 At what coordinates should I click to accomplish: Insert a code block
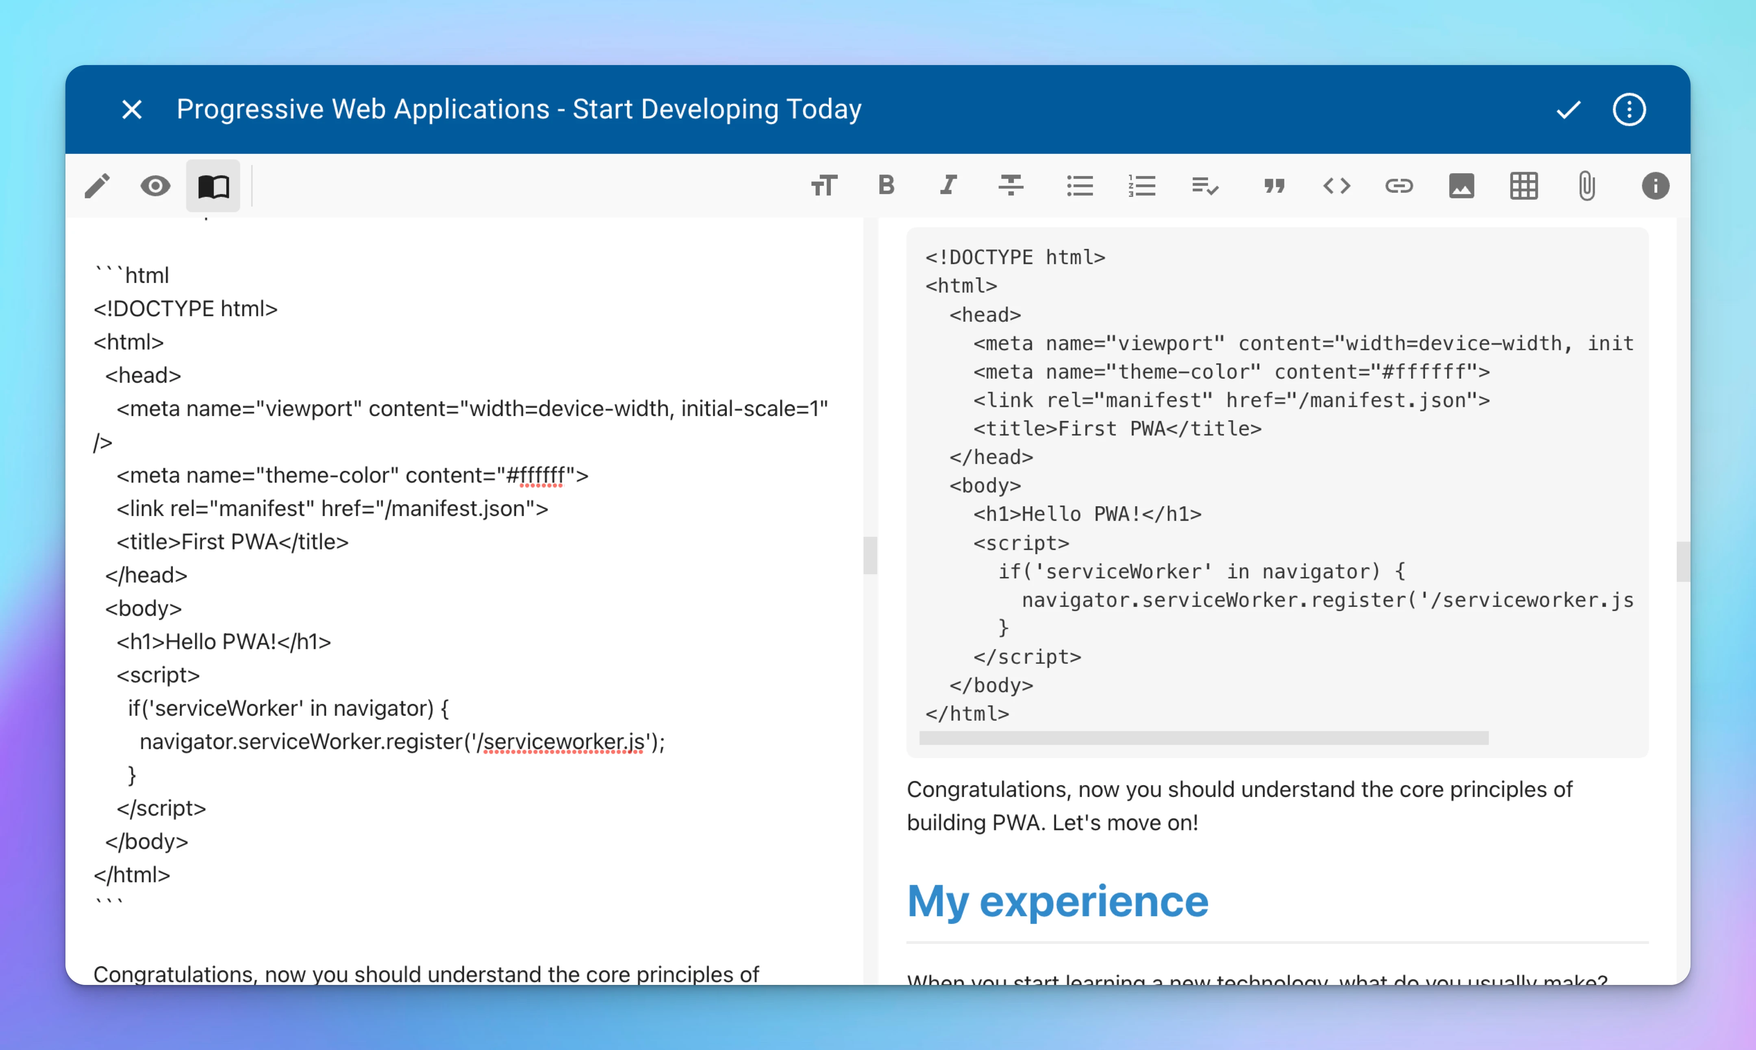1337,186
